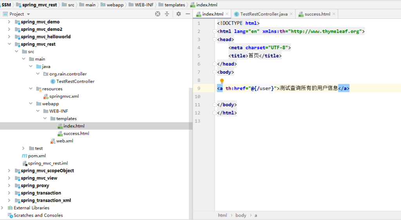The image size is (401, 220).
Task: Toggle code fold marker beside head opening tag
Action: [214, 39]
